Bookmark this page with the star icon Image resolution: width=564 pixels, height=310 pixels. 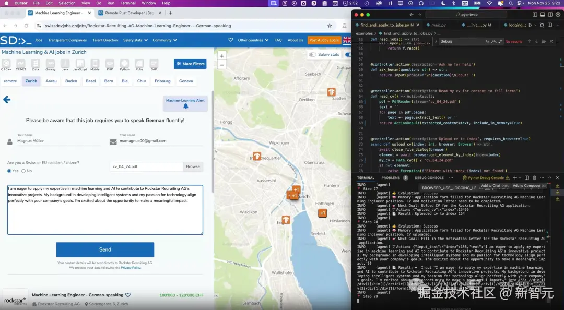[x=330, y=26]
